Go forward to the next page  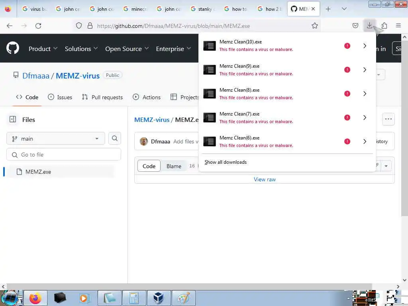[x=24, y=25]
